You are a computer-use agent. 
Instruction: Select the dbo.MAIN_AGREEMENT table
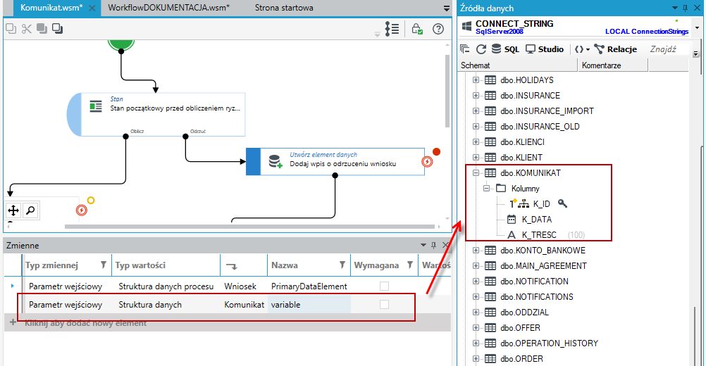tap(543, 266)
